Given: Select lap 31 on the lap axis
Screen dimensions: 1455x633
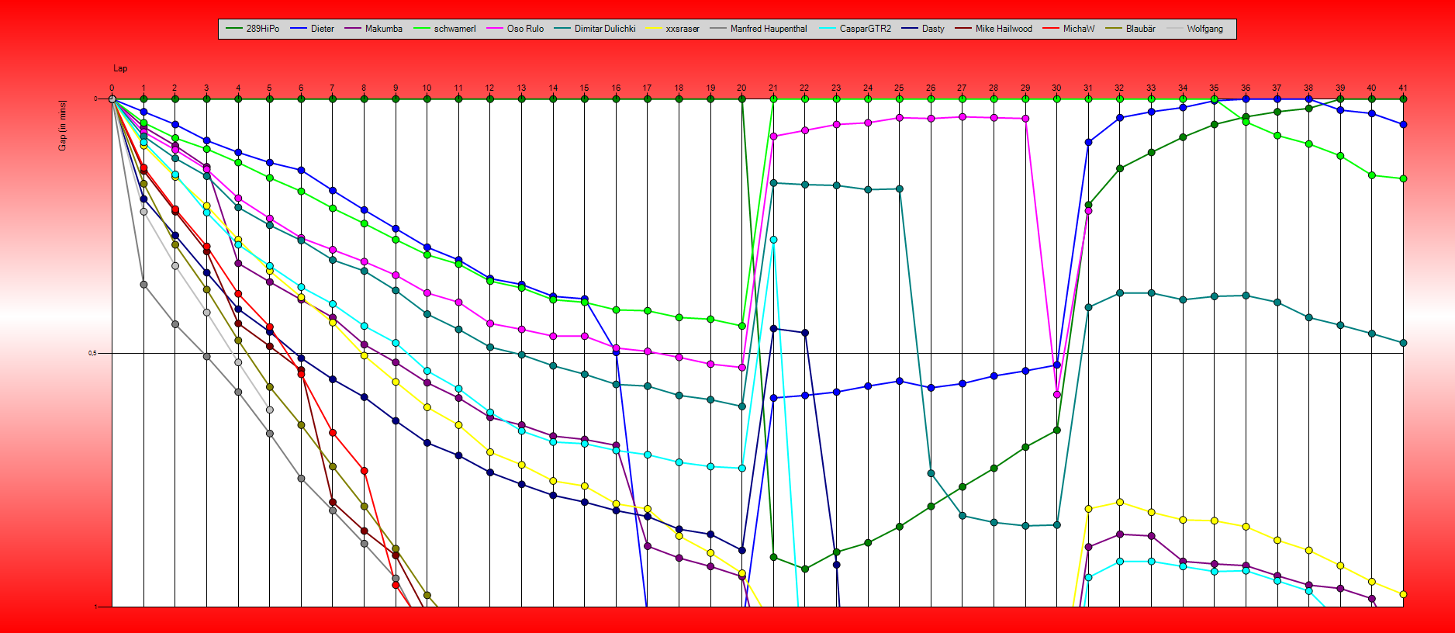Looking at the screenshot, I should [x=1088, y=88].
